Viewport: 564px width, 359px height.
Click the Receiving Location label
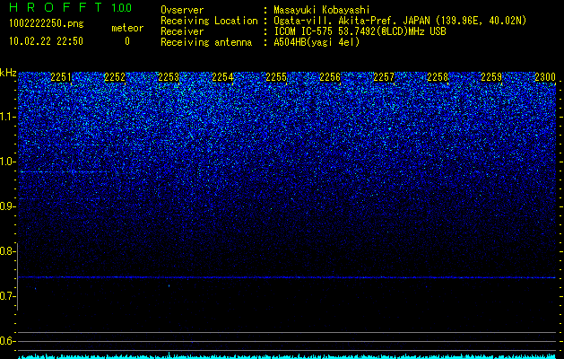(x=209, y=21)
